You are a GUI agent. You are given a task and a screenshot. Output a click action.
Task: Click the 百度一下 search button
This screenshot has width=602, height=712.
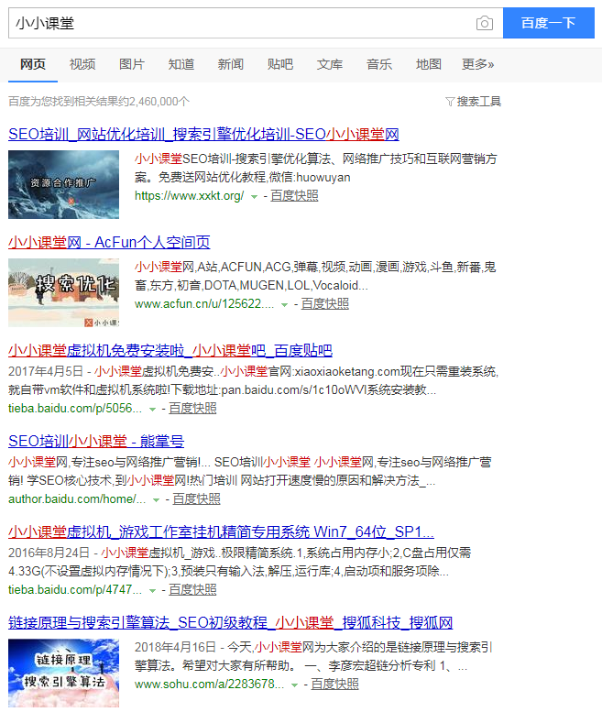[549, 23]
